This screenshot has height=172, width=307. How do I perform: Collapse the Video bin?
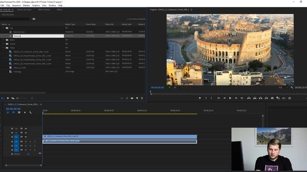point(3,48)
